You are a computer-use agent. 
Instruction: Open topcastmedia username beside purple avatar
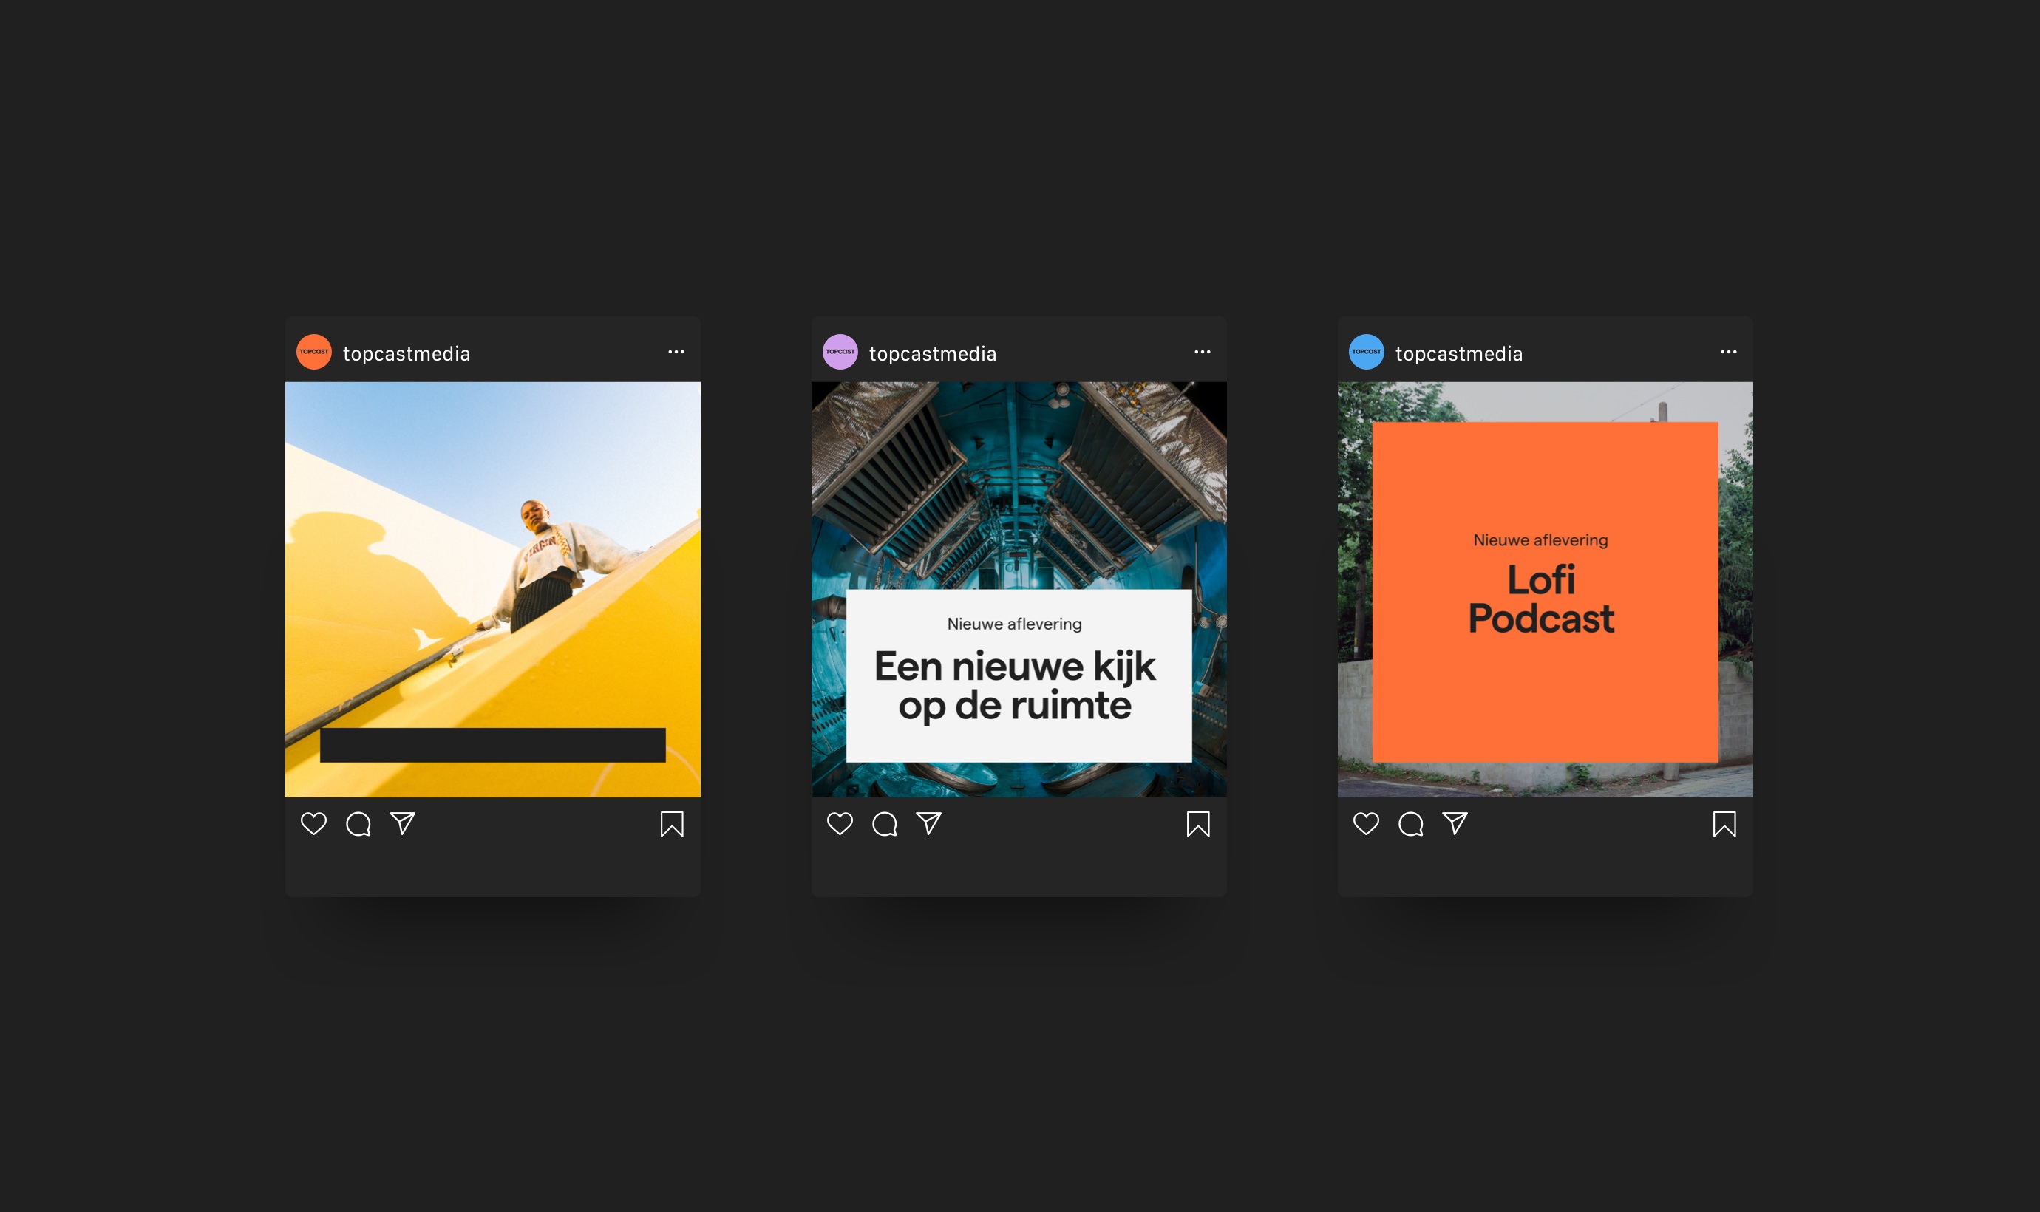(933, 354)
